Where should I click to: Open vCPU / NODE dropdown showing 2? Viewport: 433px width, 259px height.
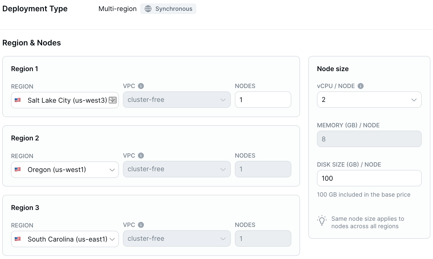tap(369, 100)
